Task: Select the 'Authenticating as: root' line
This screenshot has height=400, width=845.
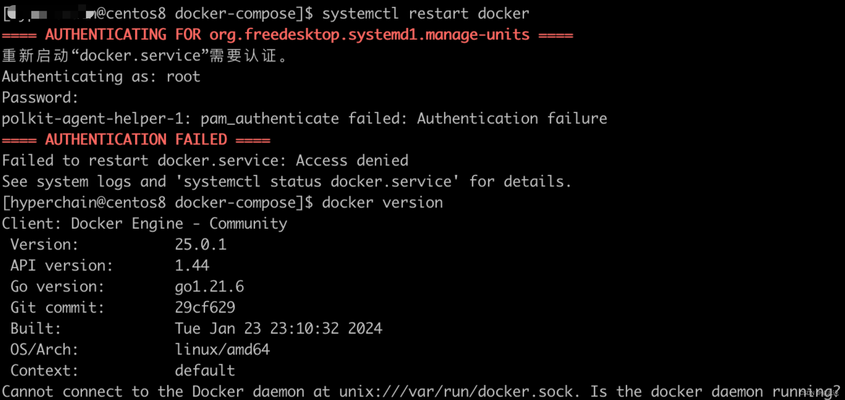Action: tap(101, 77)
